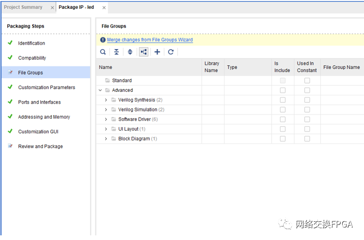Open Customization Parameters step

click(47, 87)
